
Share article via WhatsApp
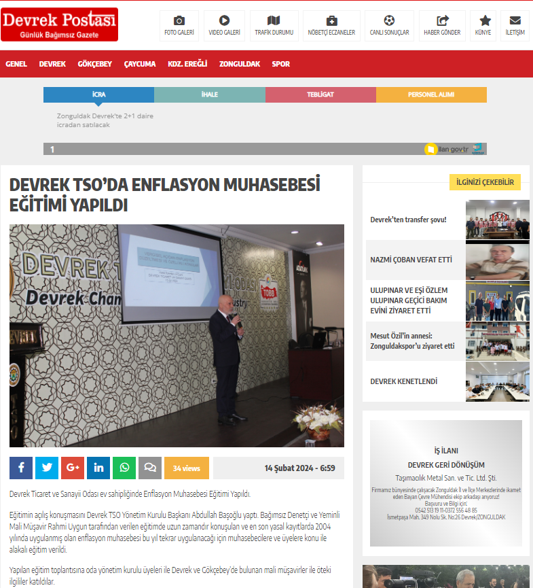[124, 468]
